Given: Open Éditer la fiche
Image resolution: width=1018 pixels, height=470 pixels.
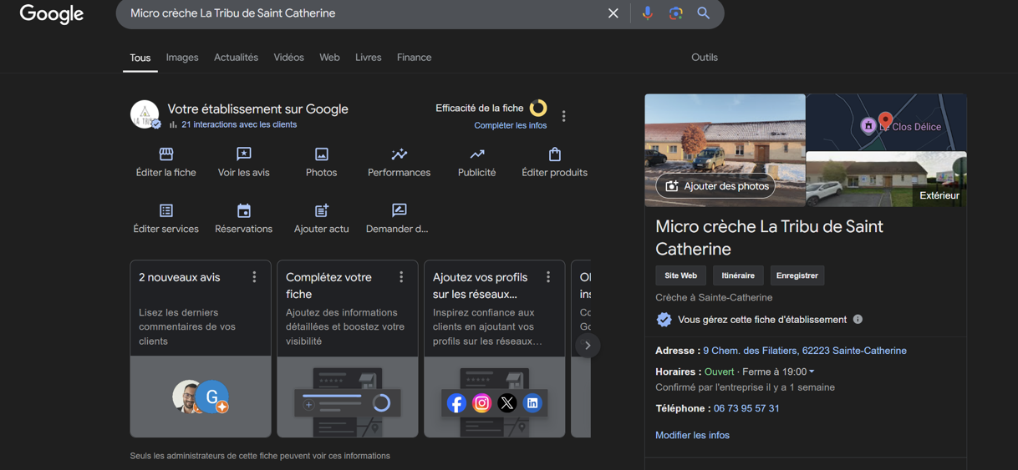Looking at the screenshot, I should 165,162.
